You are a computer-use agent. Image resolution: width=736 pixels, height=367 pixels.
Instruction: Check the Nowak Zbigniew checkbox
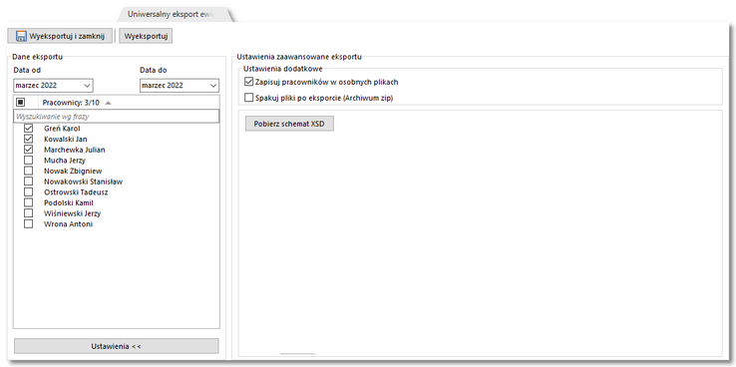[28, 171]
